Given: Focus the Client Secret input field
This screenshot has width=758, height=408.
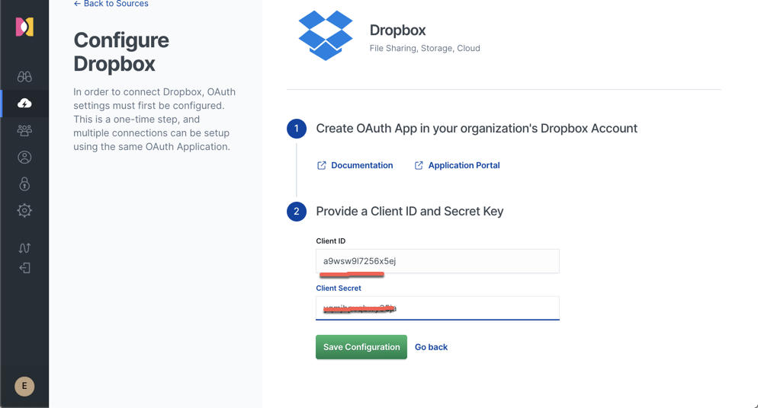Looking at the screenshot, I should pyautogui.click(x=438, y=308).
